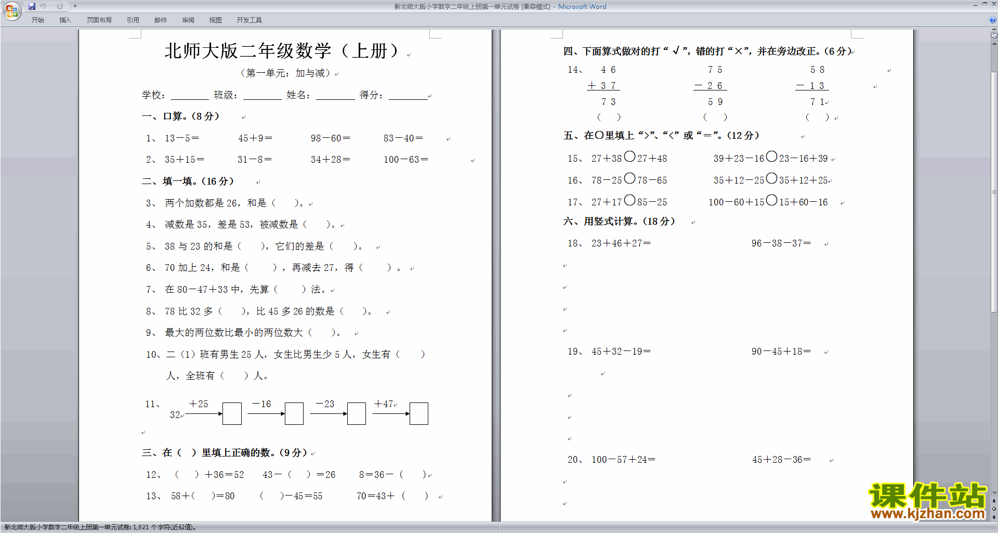998x533 pixels.
Task: Click the vertical scrollbar up arrow
Action: pyautogui.click(x=994, y=44)
